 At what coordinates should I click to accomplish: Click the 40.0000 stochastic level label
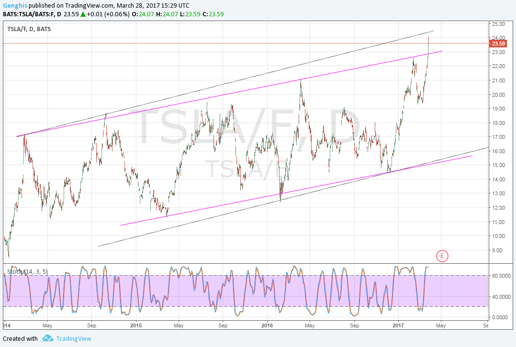(x=501, y=297)
